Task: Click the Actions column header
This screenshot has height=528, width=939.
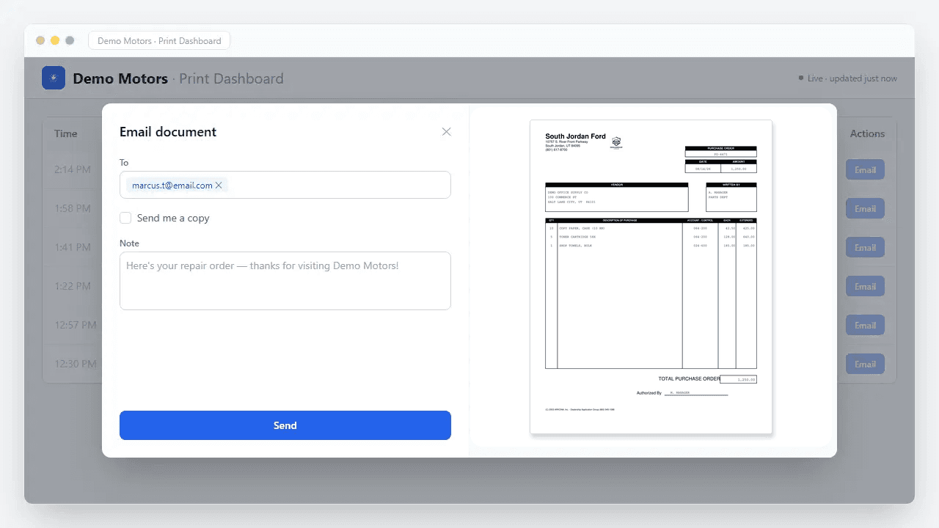Action: click(x=867, y=133)
